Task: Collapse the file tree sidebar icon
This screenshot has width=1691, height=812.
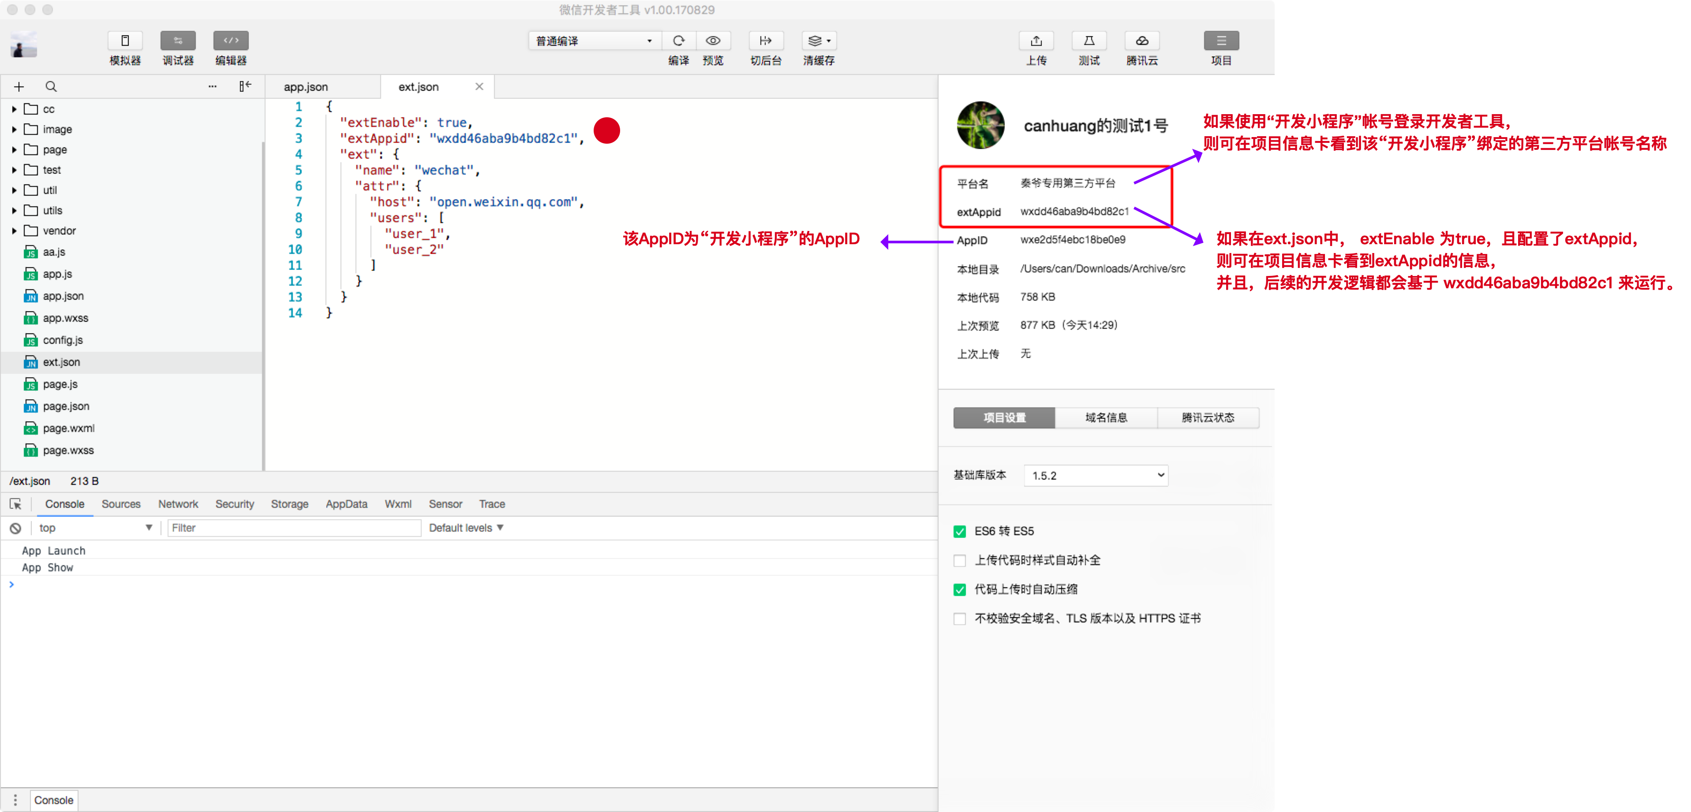Action: point(245,86)
